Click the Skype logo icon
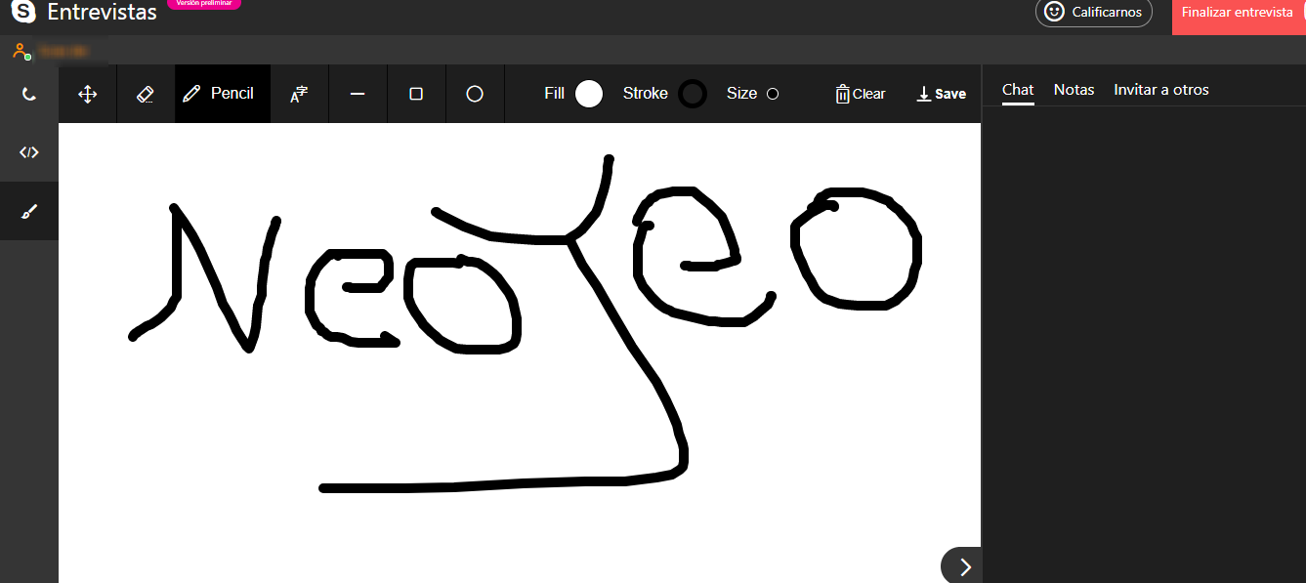1306x583 pixels. (22, 12)
